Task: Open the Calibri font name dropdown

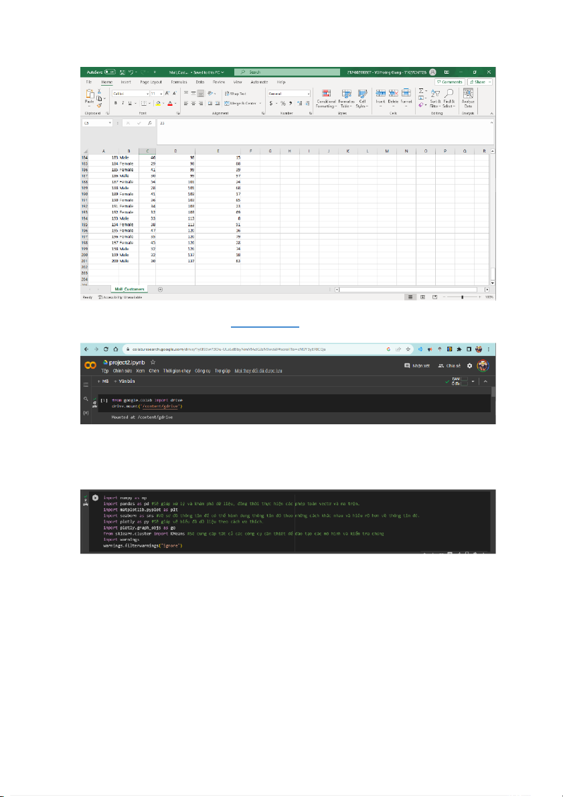Action: [147, 94]
